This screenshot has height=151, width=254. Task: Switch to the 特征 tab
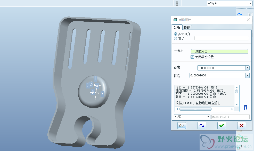[187, 28]
